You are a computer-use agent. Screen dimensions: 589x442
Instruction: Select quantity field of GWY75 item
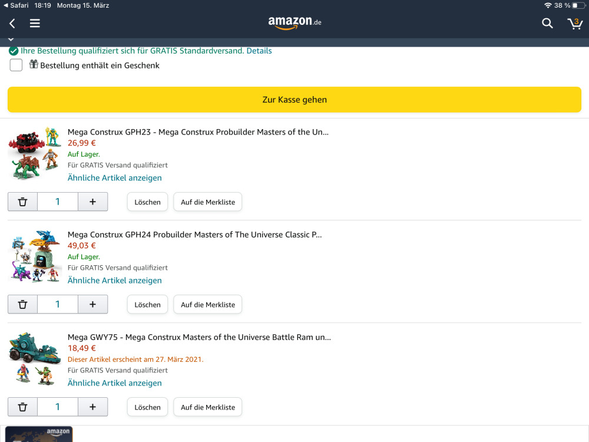tap(58, 407)
